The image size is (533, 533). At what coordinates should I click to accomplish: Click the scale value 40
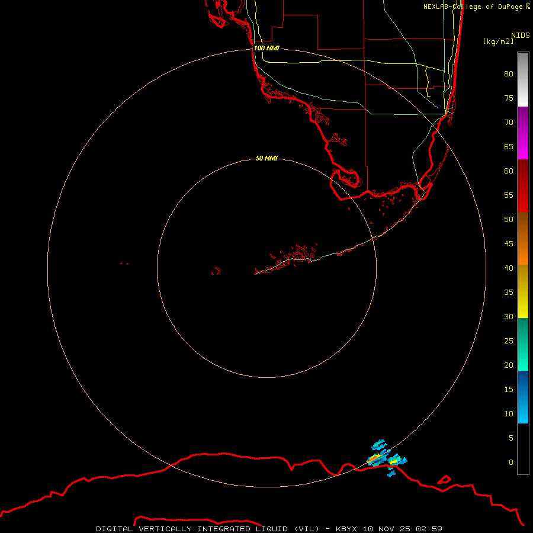pos(509,268)
